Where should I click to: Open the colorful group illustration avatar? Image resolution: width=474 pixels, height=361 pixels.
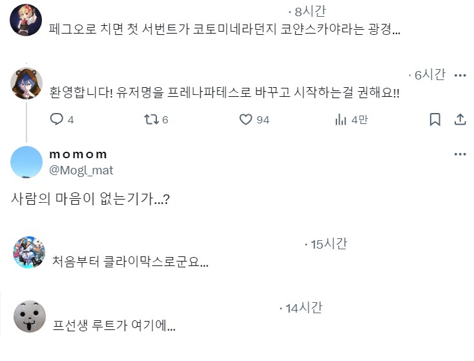(28, 253)
